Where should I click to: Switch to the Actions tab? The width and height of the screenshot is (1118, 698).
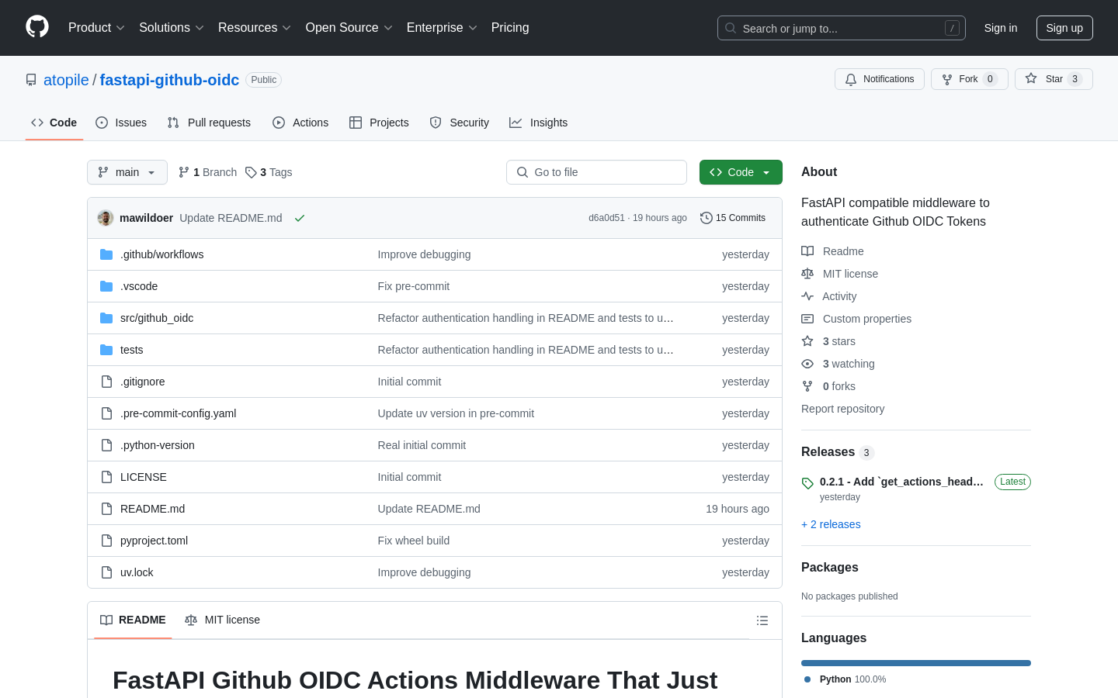tap(300, 123)
